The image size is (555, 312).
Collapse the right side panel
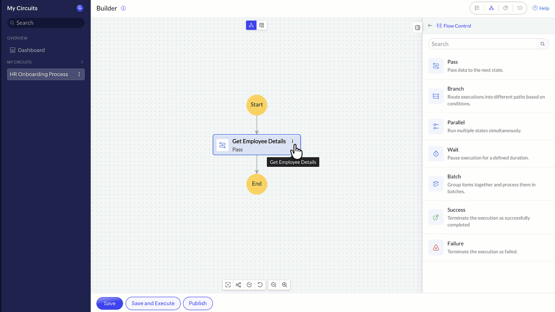417,28
